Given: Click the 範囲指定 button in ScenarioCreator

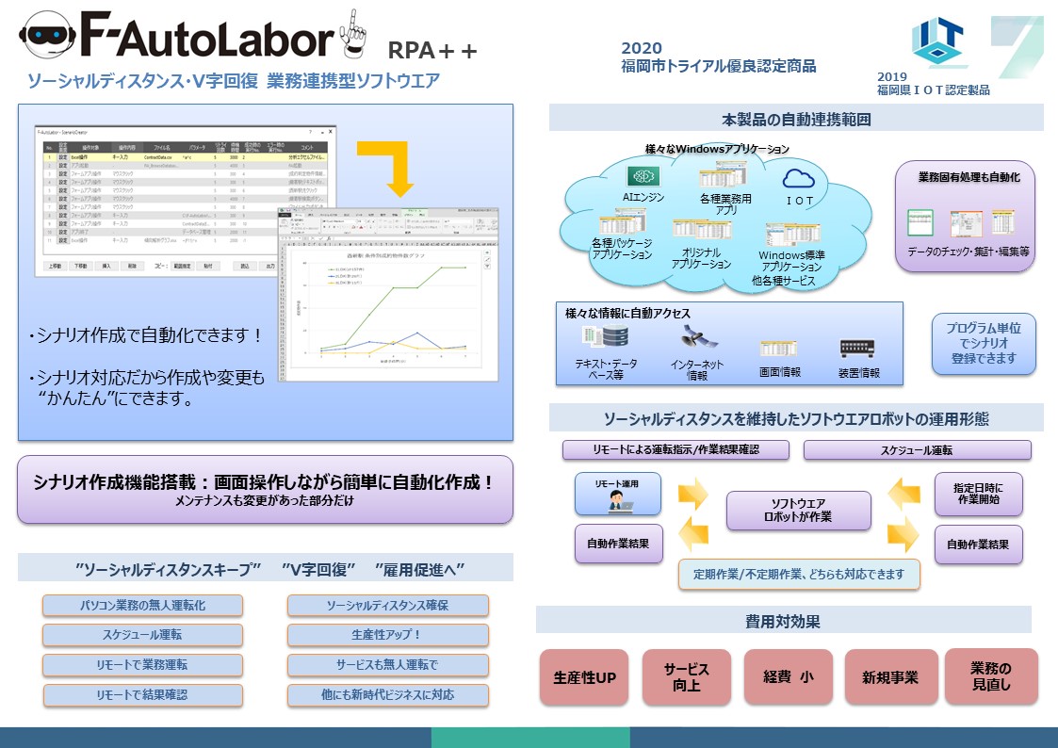Looking at the screenshot, I should pos(182,266).
